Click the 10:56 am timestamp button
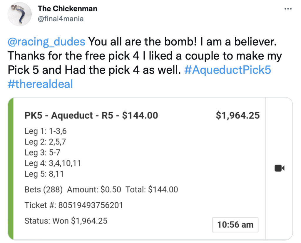Viewport: 301px width, 243px height. [235, 224]
